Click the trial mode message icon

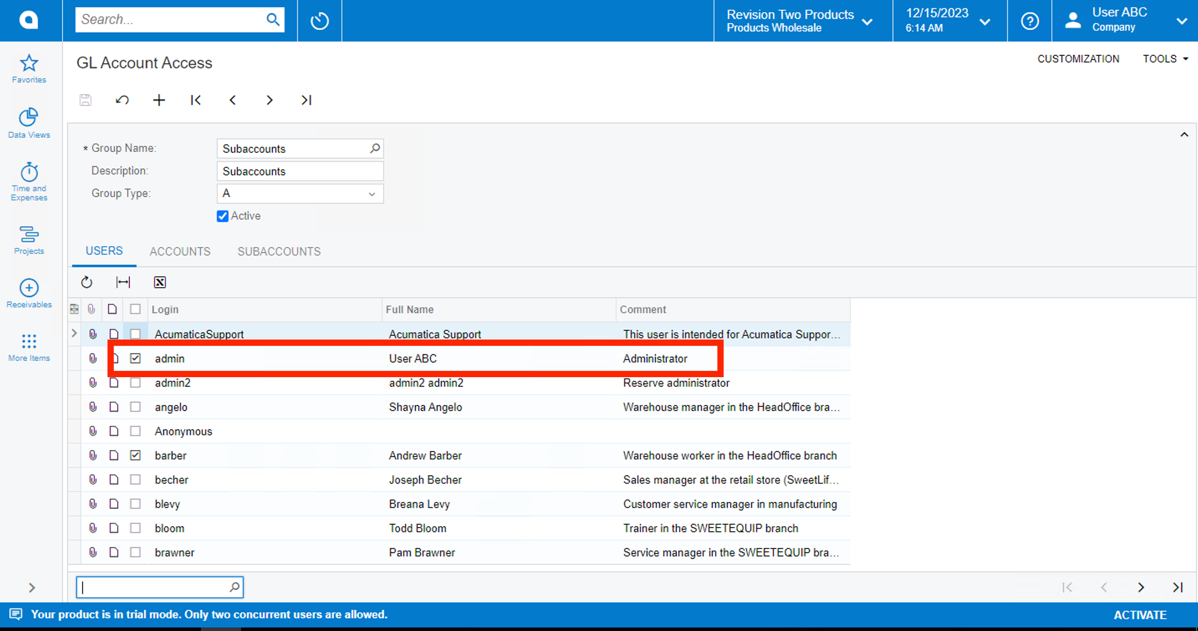[15, 614]
